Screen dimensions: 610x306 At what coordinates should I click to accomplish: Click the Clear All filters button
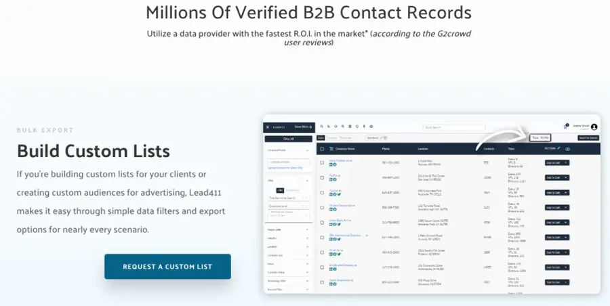289,139
